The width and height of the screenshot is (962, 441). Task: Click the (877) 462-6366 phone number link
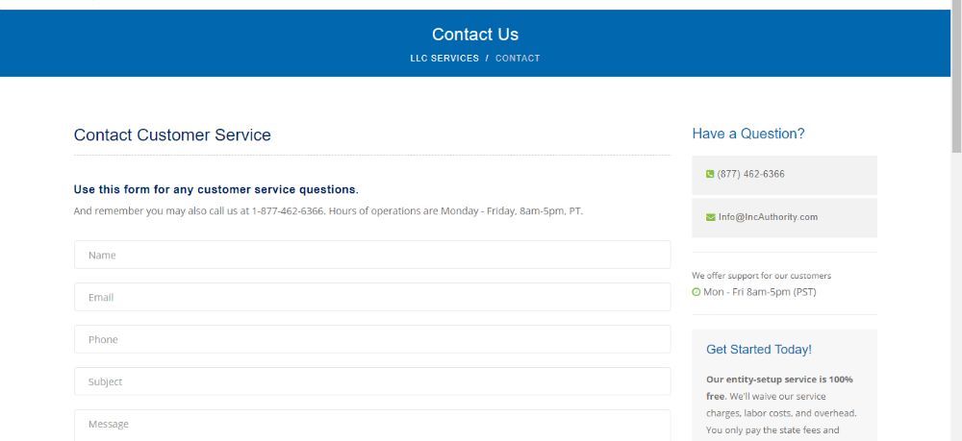750,175
